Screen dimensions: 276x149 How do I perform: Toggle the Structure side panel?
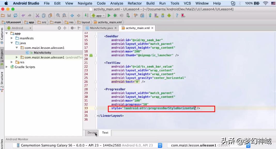pyautogui.click(x=2, y=80)
